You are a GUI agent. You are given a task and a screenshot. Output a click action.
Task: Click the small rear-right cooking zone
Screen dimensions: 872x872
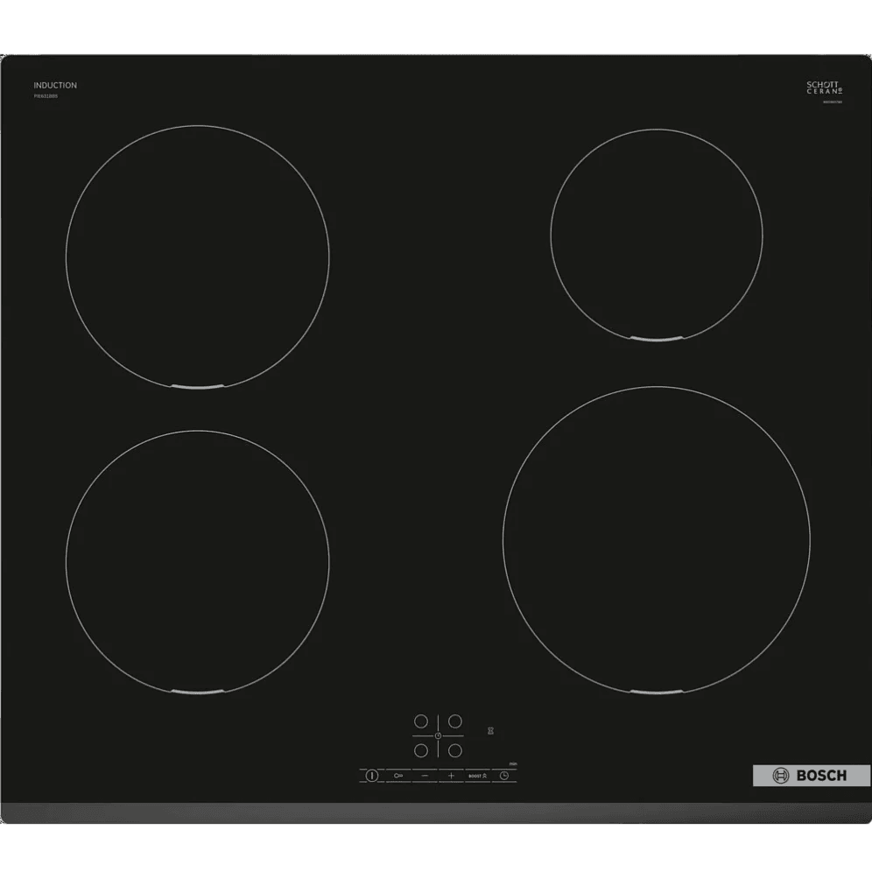[x=657, y=235]
